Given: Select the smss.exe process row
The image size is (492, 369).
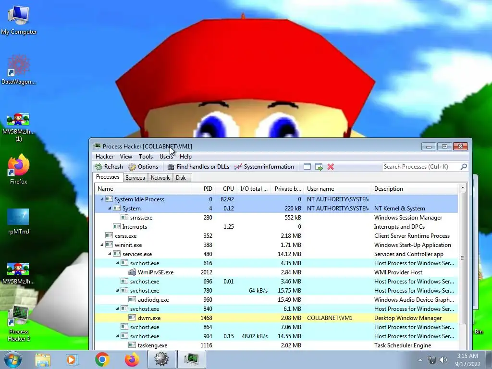Looking at the screenshot, I should click(276, 218).
